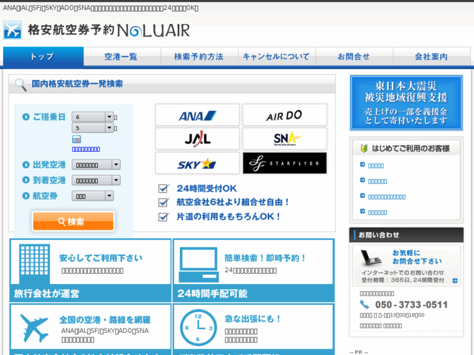Open the キャンセルについて tab
Image resolution: width=474 pixels, height=355 pixels.
click(x=277, y=57)
